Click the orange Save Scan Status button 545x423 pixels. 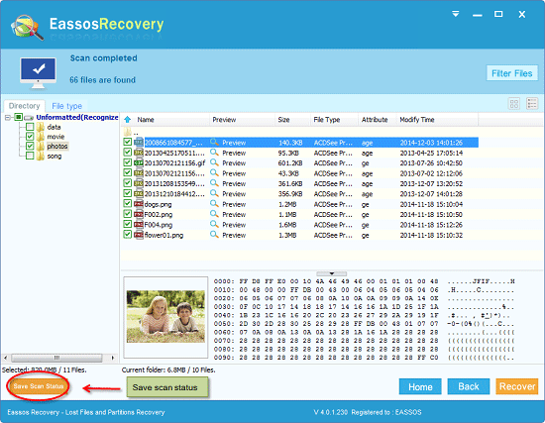click(39, 386)
